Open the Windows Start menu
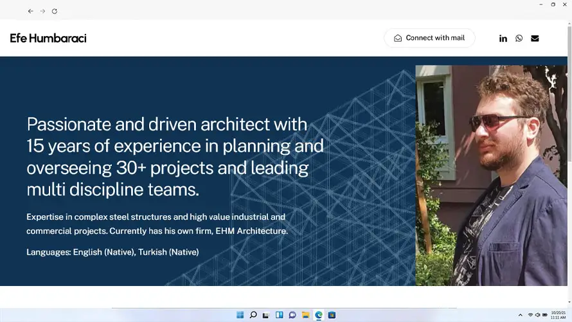Screen dimensions: 572x322 [240, 315]
